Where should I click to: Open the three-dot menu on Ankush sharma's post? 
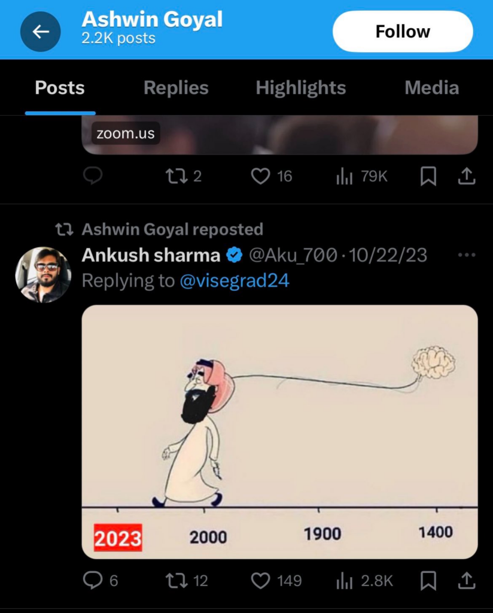(x=466, y=254)
